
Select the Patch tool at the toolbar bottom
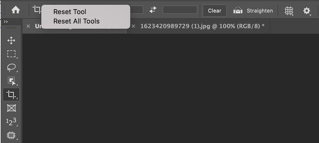click(11, 135)
